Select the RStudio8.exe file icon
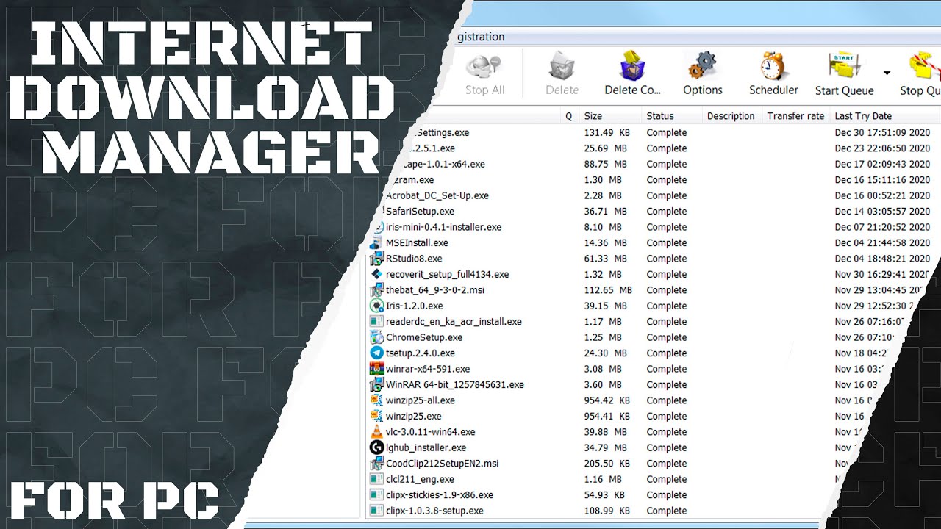The height and width of the screenshot is (529, 941). click(x=376, y=258)
